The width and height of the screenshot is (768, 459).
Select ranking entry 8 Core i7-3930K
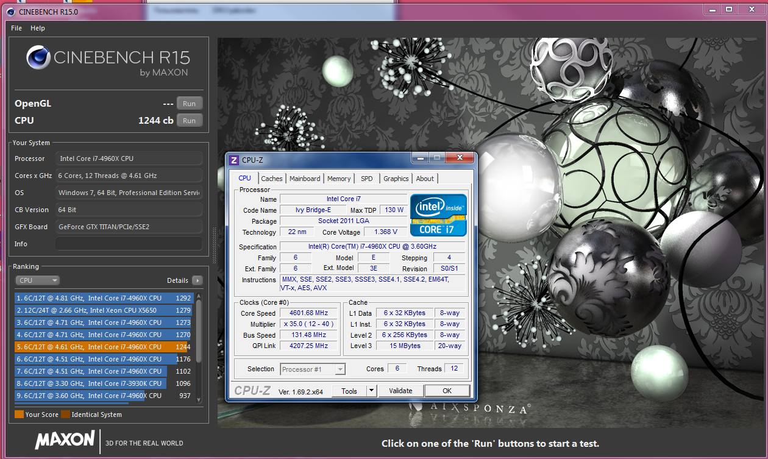coord(104,383)
